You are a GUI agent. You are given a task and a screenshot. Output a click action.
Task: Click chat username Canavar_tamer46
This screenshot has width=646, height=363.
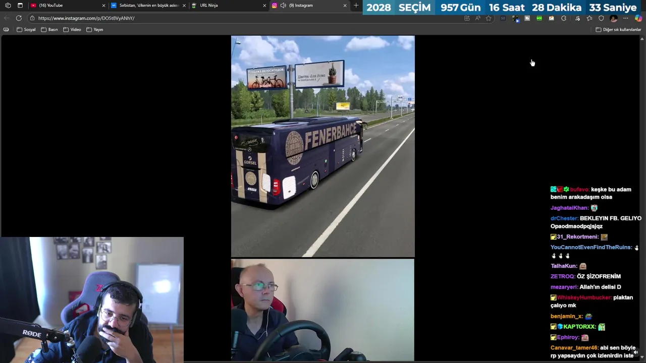pos(574,348)
